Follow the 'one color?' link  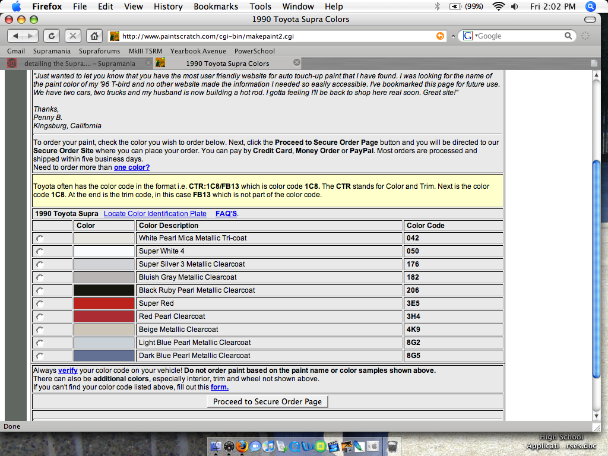coord(132,167)
